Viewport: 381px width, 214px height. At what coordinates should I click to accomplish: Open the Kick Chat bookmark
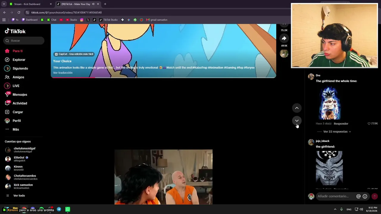(x=52, y=20)
